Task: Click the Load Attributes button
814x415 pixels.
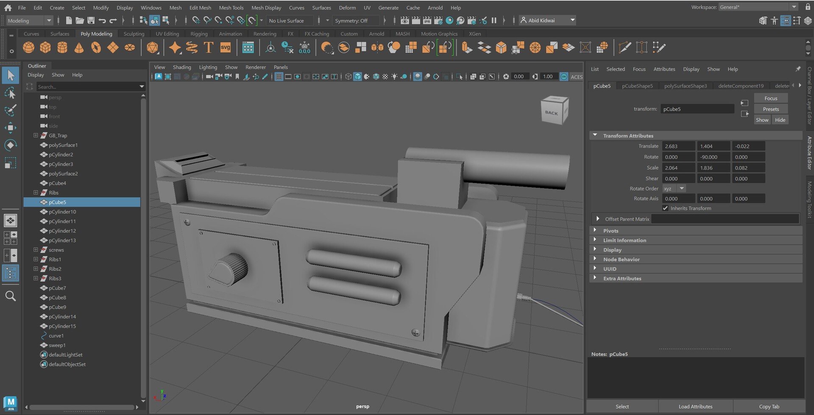Action: (695, 407)
